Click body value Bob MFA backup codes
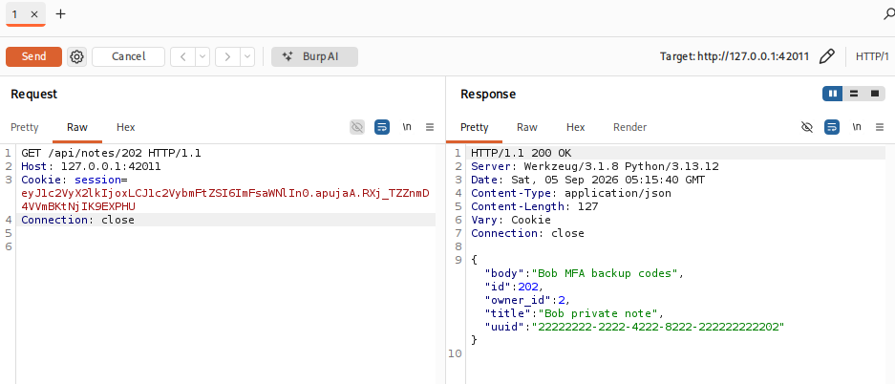 605,273
